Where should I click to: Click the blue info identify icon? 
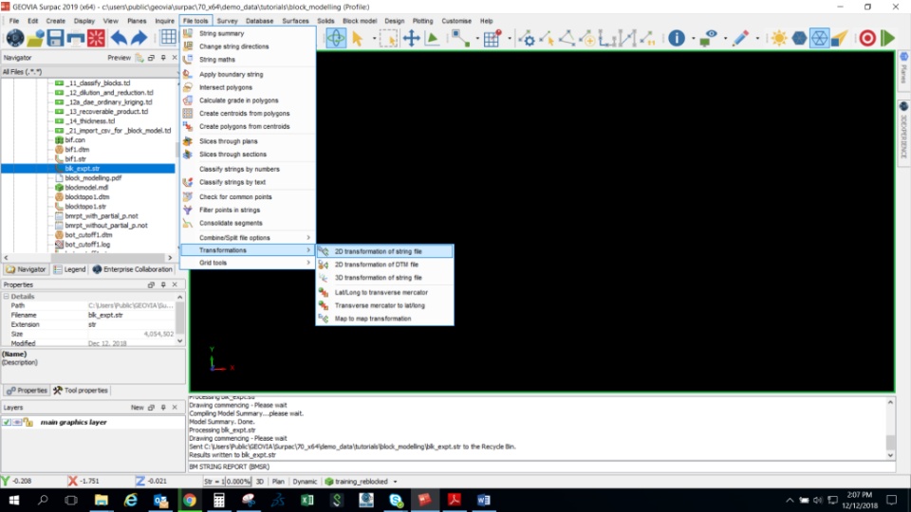tap(677, 38)
